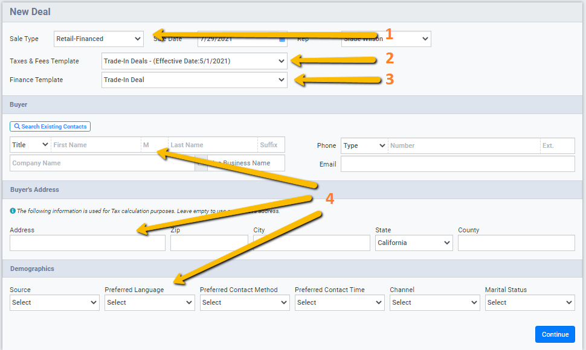The image size is (586, 350).
Task: Click the Search Existing Contacts button
Action: pos(50,127)
